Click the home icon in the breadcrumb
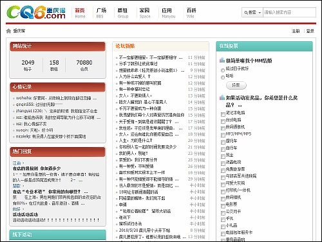Image resolution: width=322 pixels, height=242 pixels. point(8,31)
